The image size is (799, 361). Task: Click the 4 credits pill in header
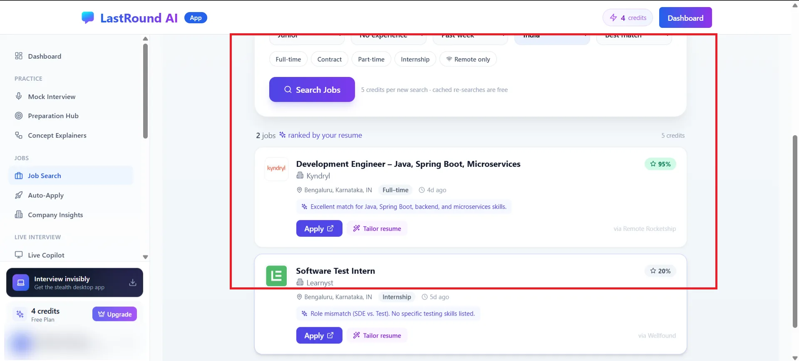[x=628, y=17]
